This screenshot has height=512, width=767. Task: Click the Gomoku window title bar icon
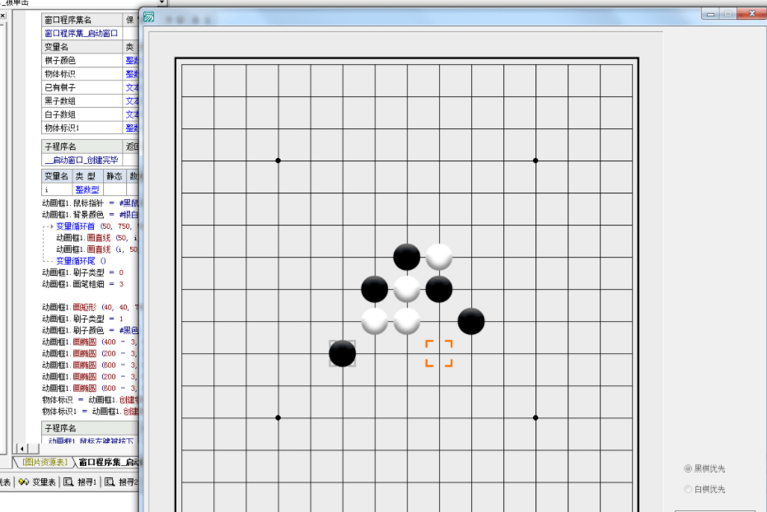click(x=148, y=17)
